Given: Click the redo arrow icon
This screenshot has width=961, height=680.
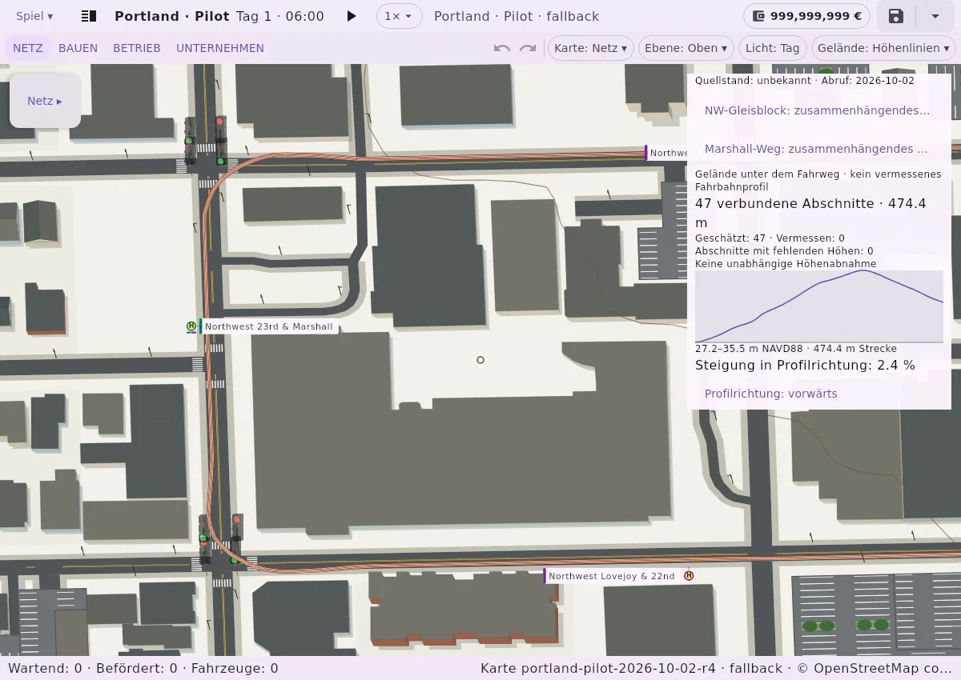Looking at the screenshot, I should [x=528, y=48].
